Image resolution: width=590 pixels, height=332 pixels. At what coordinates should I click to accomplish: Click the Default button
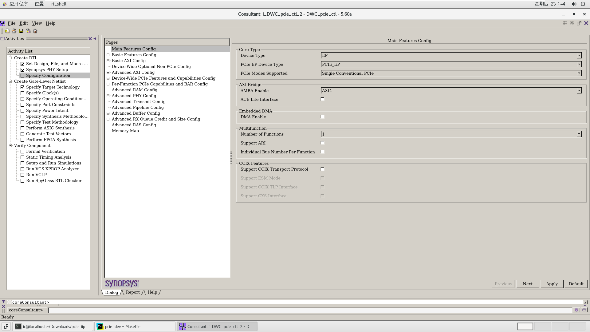coord(576,284)
